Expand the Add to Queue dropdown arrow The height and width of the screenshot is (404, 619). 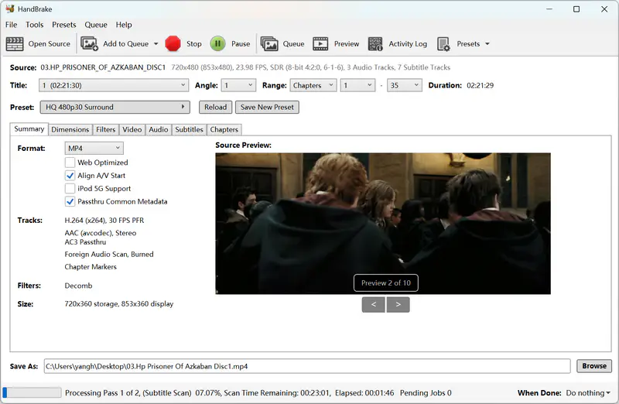pos(156,44)
